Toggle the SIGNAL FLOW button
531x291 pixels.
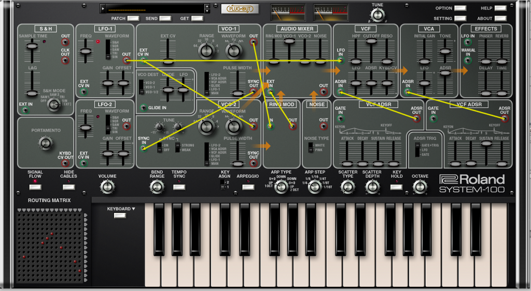click(x=35, y=187)
